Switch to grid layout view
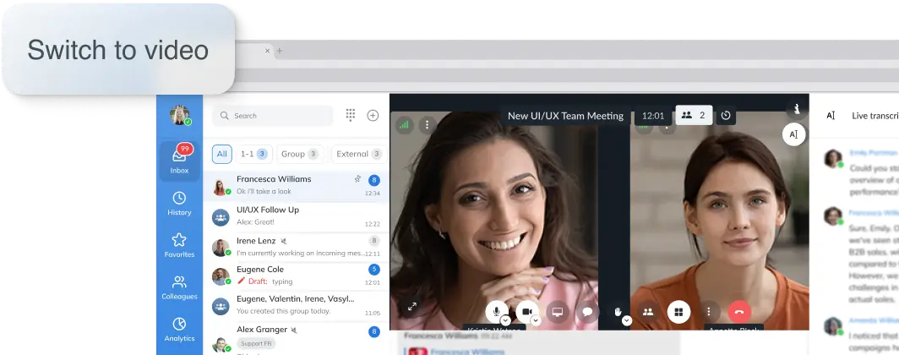The height and width of the screenshot is (355, 899). pyautogui.click(x=678, y=312)
